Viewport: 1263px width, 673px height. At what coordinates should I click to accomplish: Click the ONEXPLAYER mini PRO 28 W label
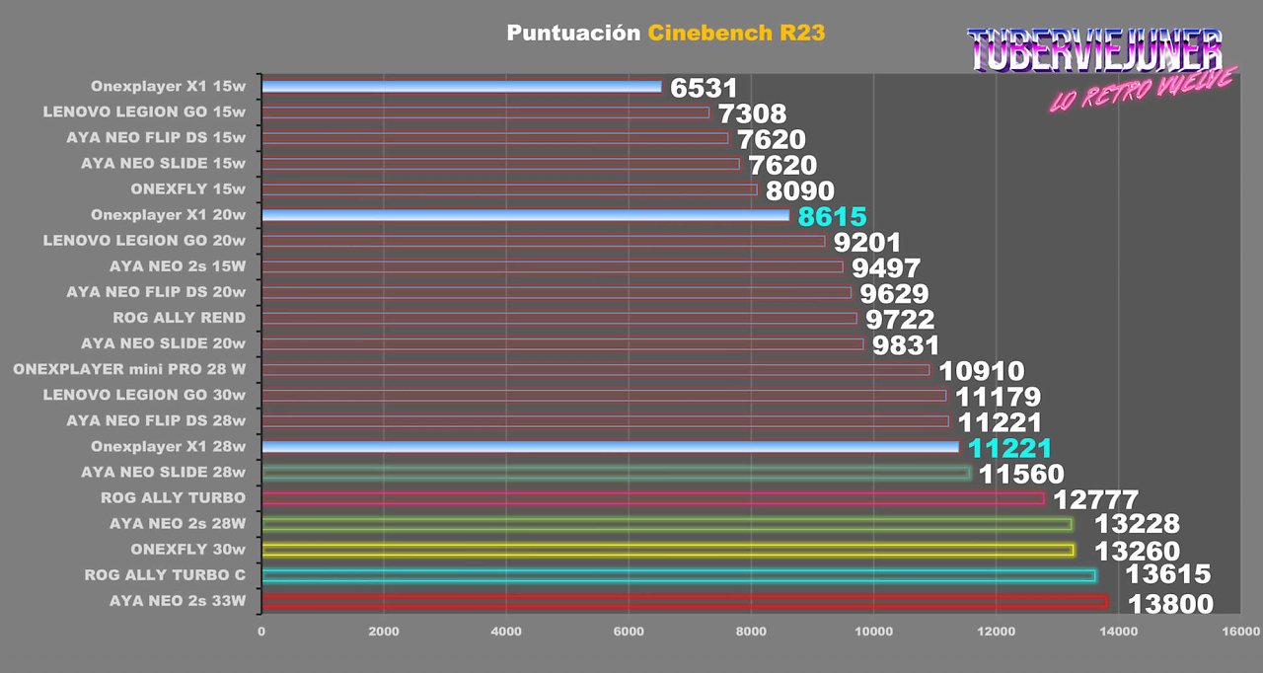(129, 369)
